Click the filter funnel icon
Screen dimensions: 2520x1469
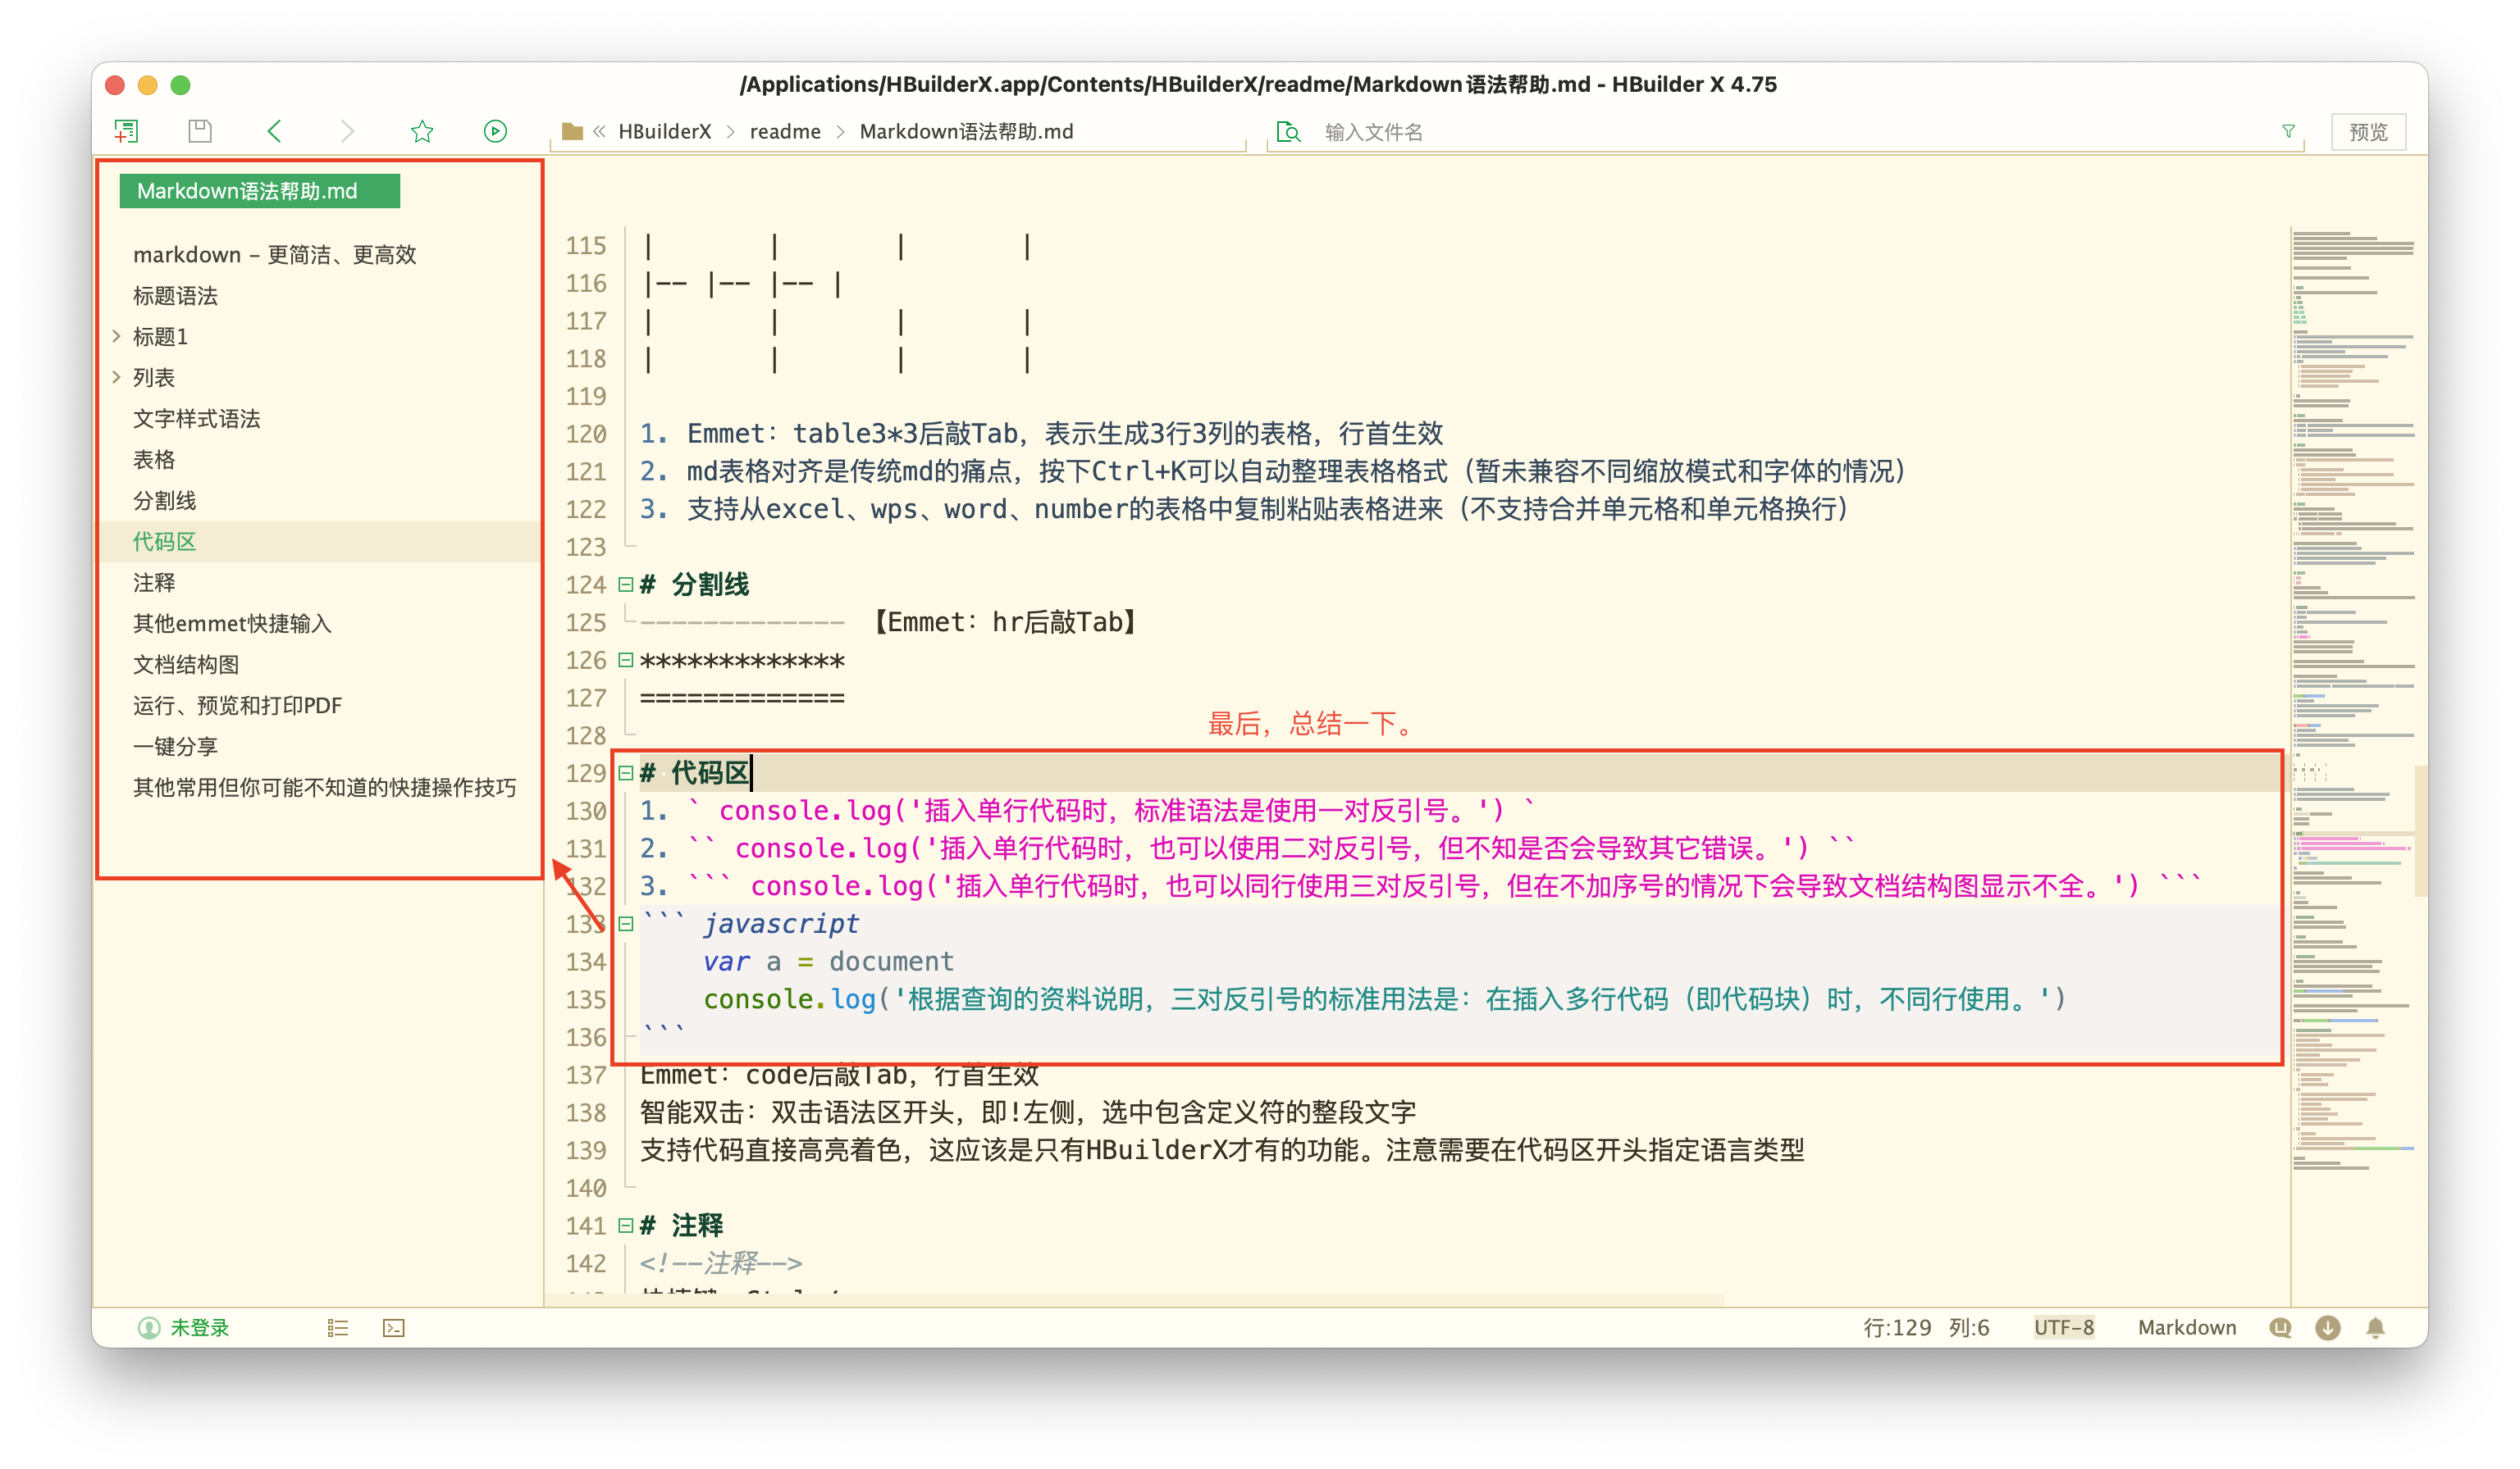2288,131
